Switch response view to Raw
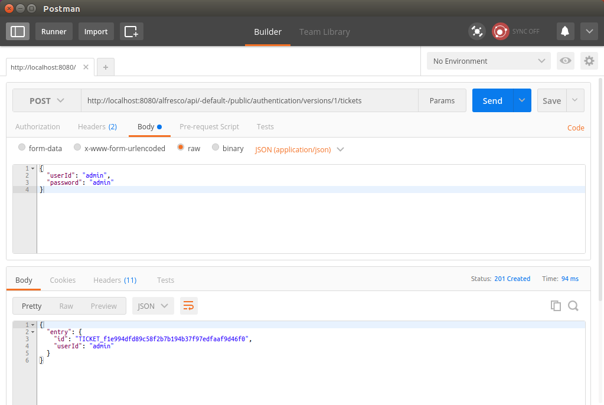 pyautogui.click(x=66, y=306)
